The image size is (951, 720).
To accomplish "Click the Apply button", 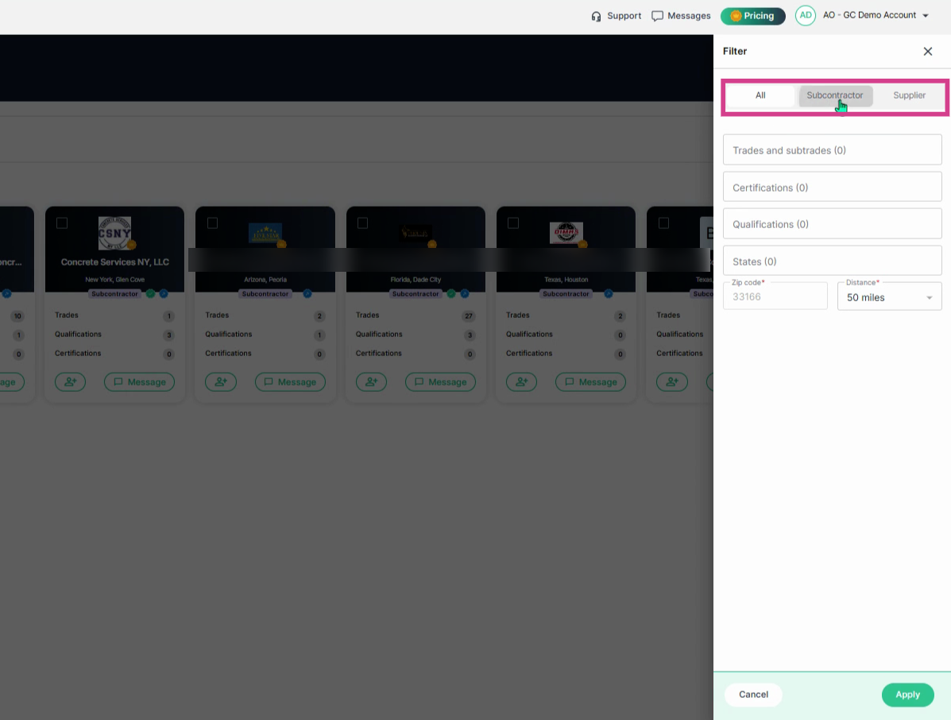I will click(x=907, y=695).
